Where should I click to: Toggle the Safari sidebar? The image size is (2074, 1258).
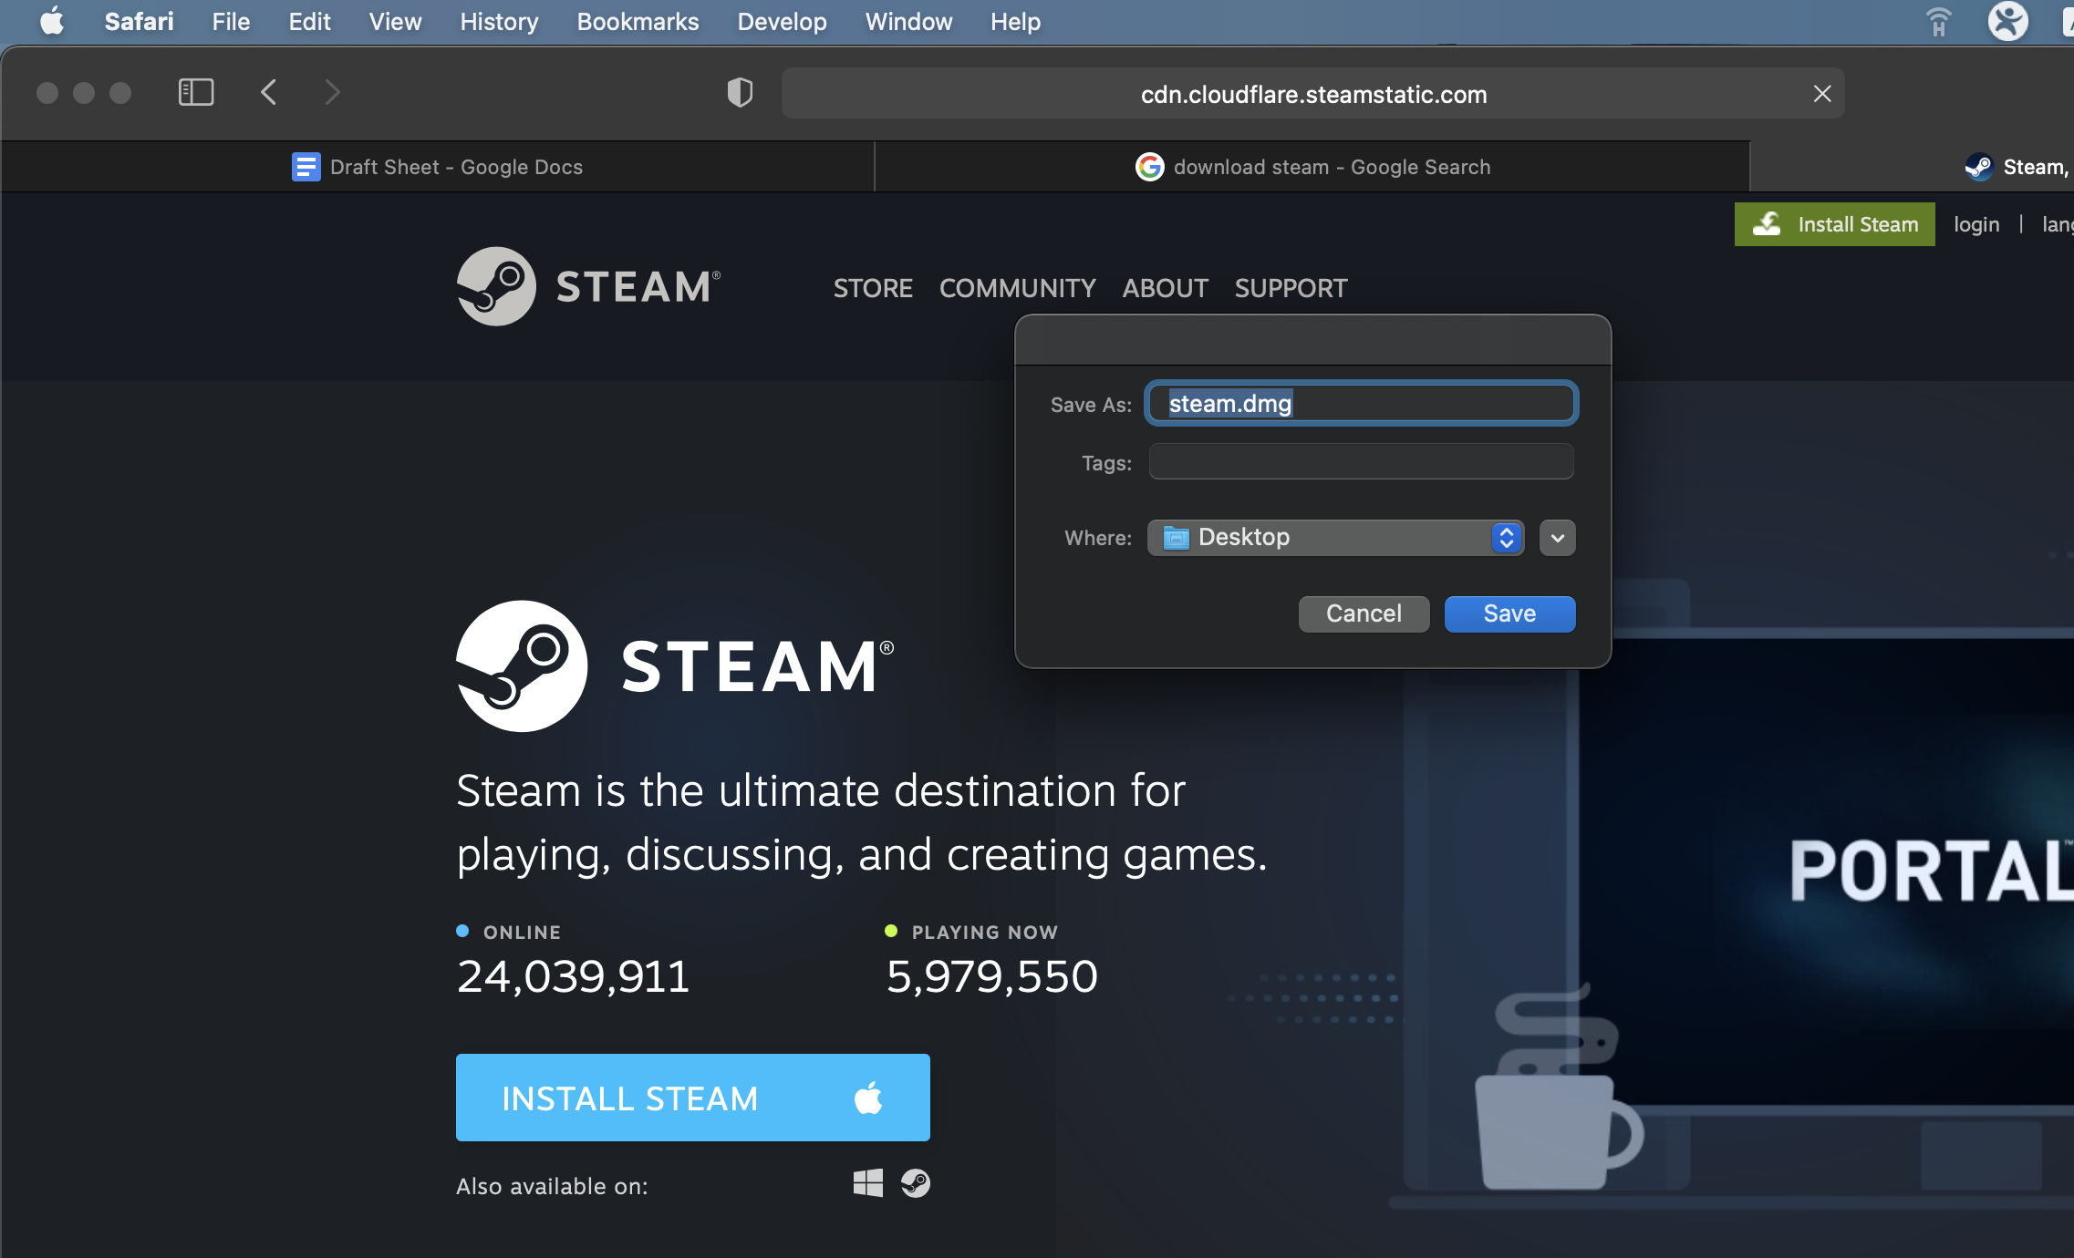point(196,92)
